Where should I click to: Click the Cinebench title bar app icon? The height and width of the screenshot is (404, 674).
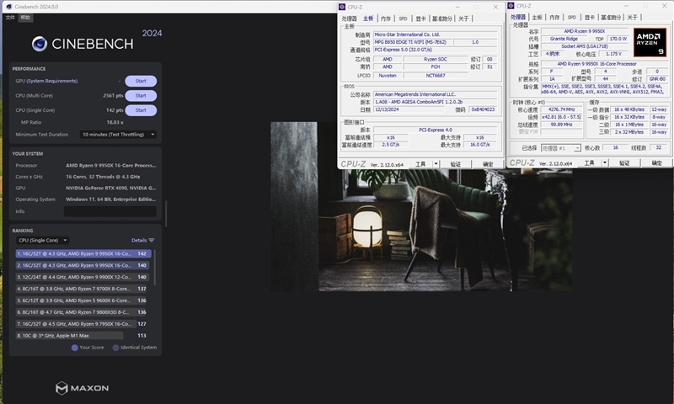coord(8,7)
